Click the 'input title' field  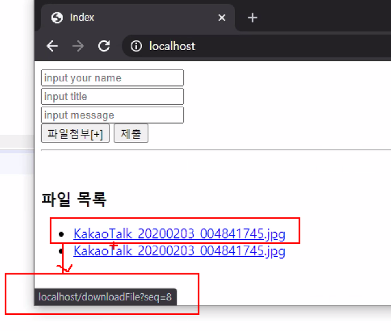point(112,97)
